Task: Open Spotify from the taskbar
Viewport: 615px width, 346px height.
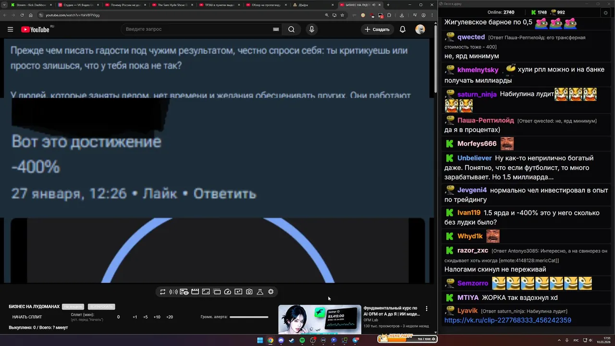Action: 302,340
